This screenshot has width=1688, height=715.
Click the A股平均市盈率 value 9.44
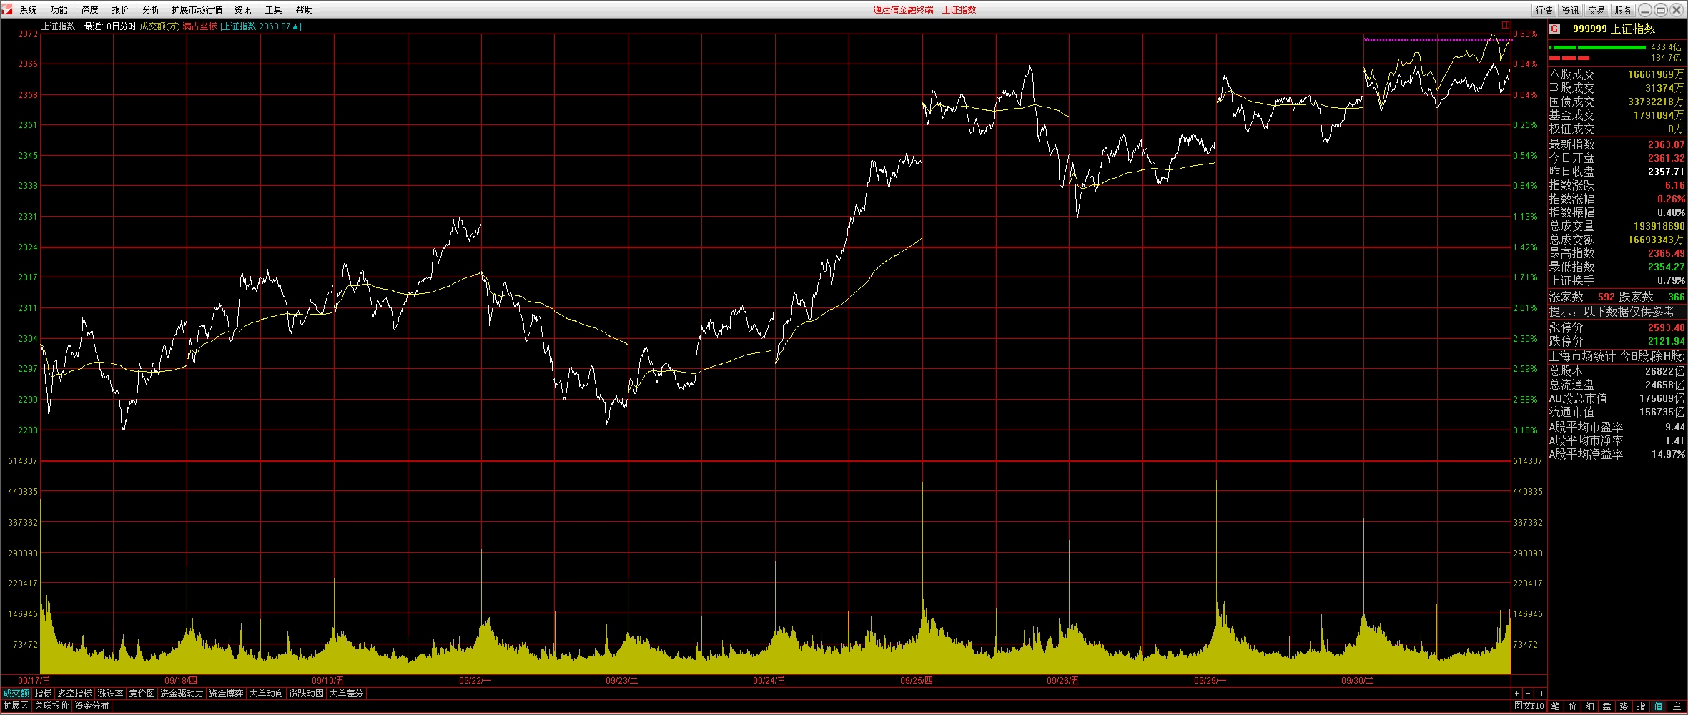[1674, 427]
